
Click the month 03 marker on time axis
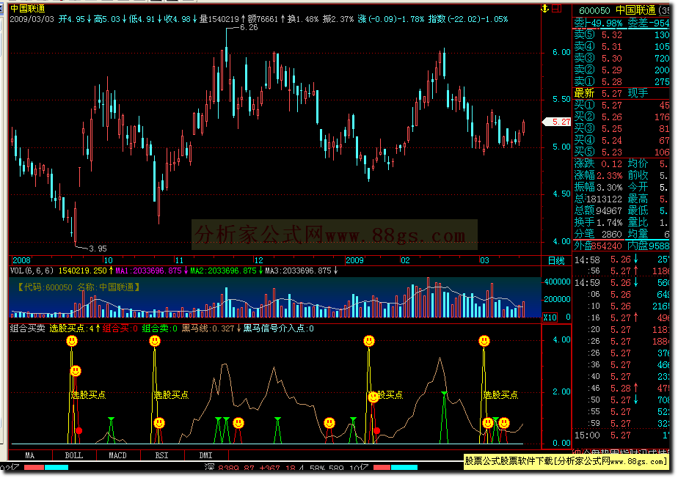pyautogui.click(x=484, y=260)
